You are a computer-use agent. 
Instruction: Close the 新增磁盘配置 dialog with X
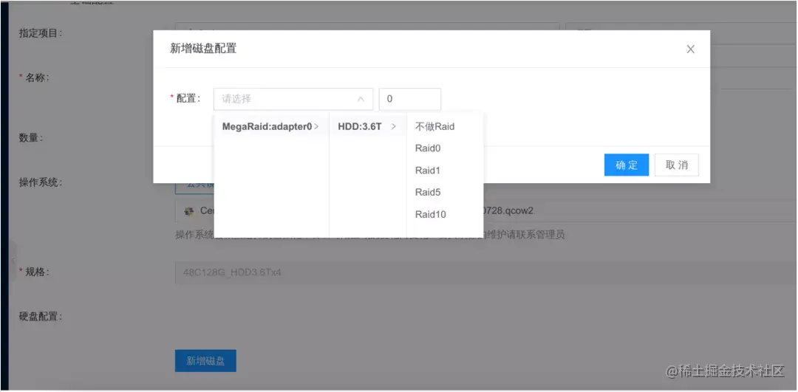coord(690,49)
